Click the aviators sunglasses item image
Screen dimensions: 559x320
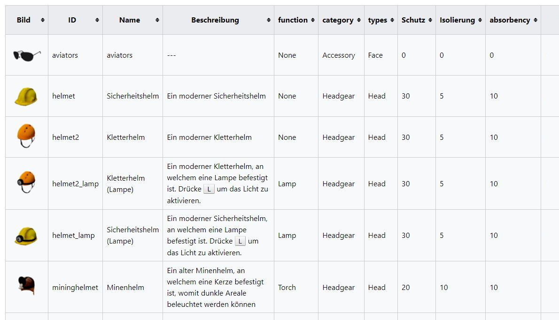(27, 55)
